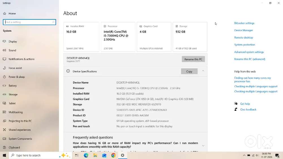This screenshot has height=159, width=283.
Task: Expand the 16 GB RAM FAQ question
Action: pos(203,145)
